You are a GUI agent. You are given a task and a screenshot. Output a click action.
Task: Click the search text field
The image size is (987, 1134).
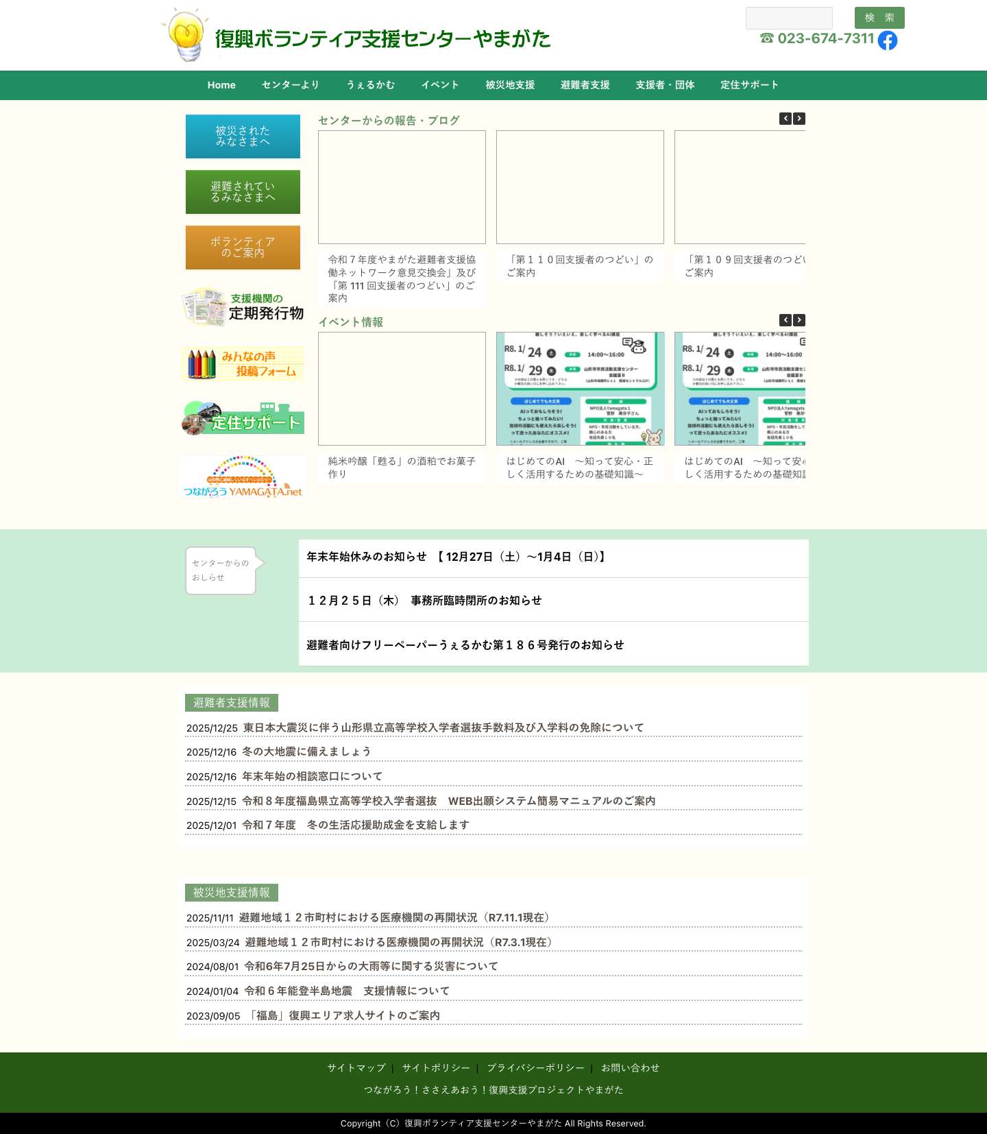[x=789, y=18]
